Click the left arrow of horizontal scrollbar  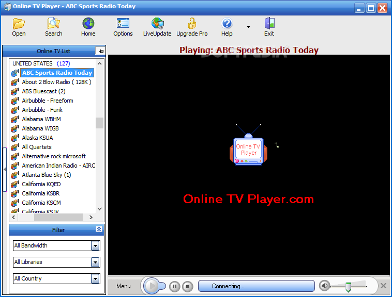pyautogui.click(x=13, y=217)
